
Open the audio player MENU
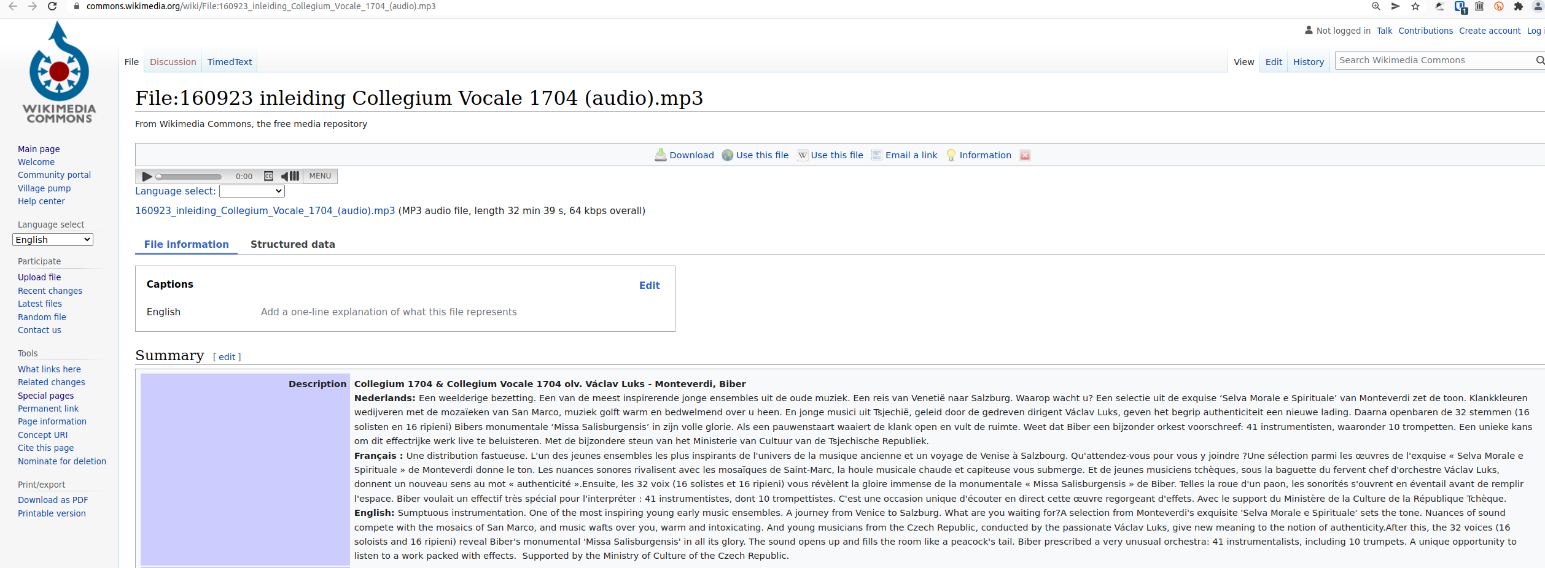pyautogui.click(x=320, y=176)
